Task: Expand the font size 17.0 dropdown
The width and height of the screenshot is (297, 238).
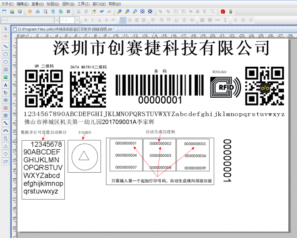Action: [77, 20]
